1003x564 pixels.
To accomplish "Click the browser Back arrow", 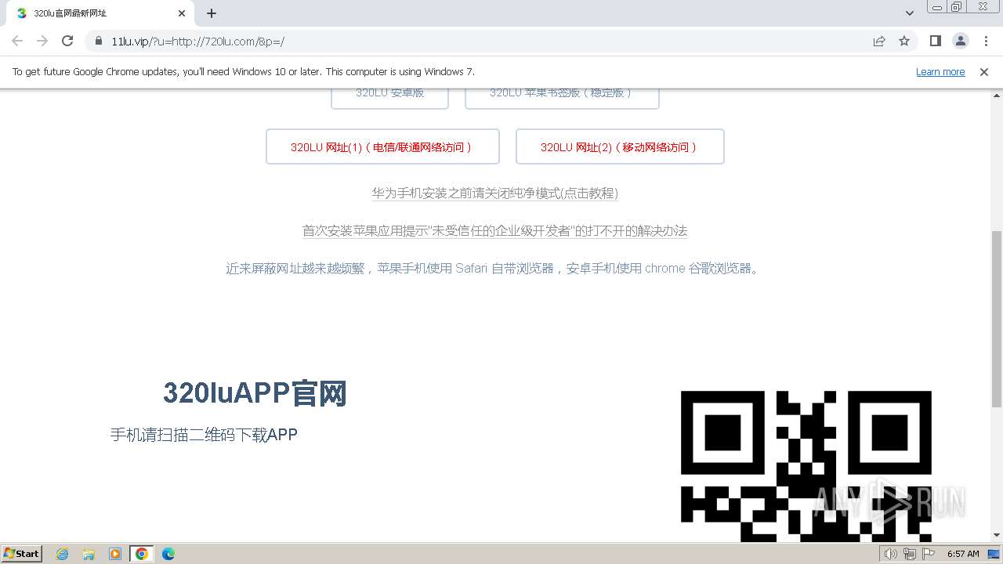I will 17,41.
